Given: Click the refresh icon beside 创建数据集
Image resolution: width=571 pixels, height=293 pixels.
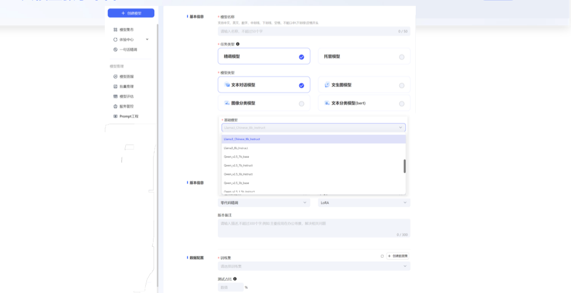Looking at the screenshot, I should (382, 256).
